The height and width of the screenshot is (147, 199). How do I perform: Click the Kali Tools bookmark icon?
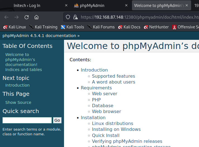[x=63, y=27]
